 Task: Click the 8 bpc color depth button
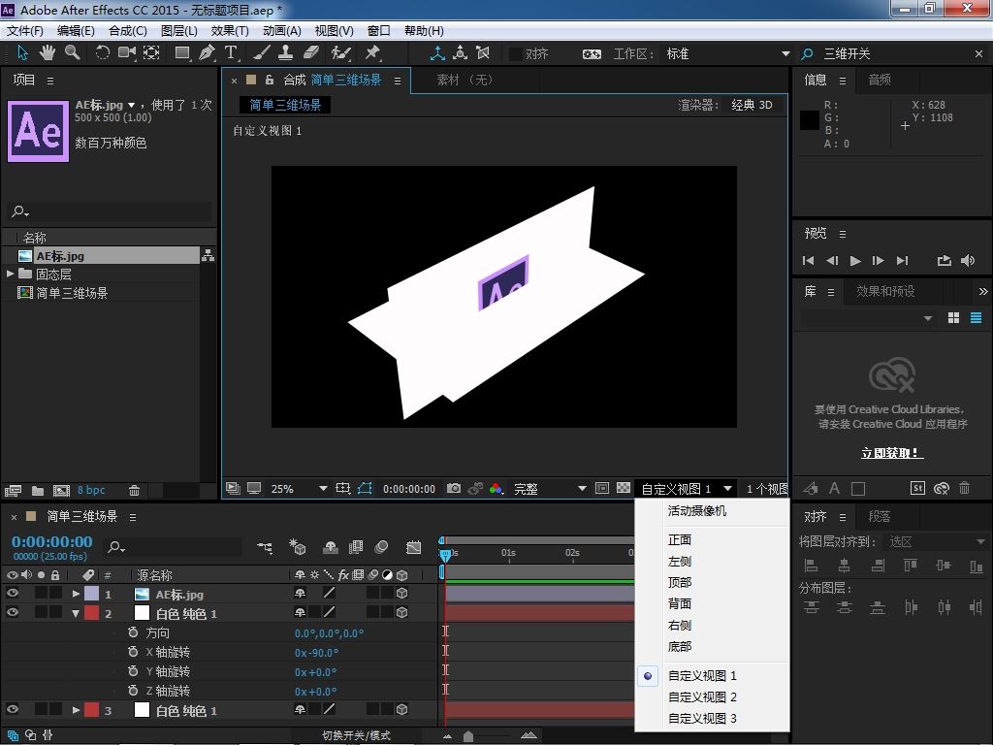(x=91, y=490)
